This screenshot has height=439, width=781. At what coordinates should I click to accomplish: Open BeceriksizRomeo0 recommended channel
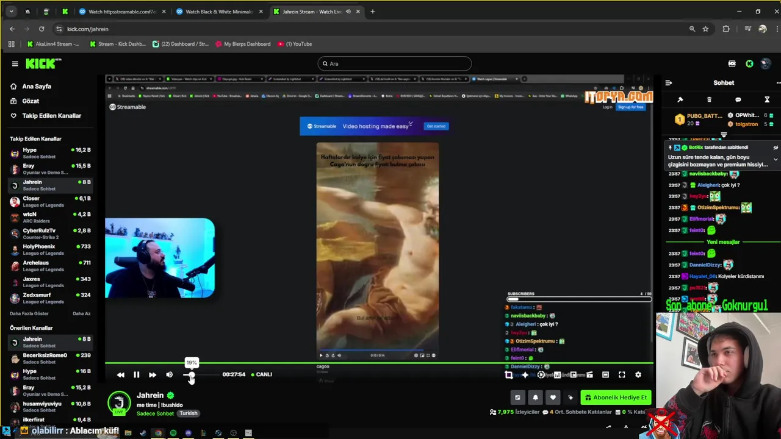tap(50, 359)
